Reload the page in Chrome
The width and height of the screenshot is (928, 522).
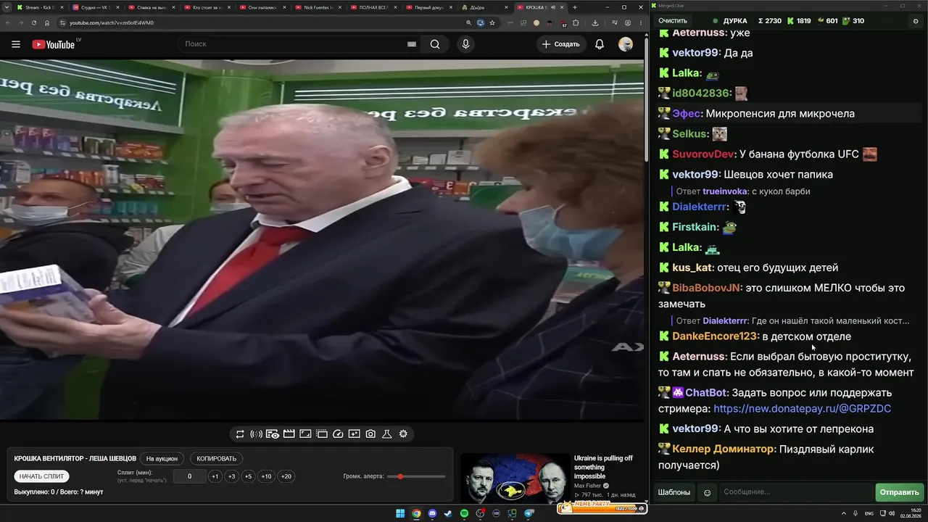34,22
